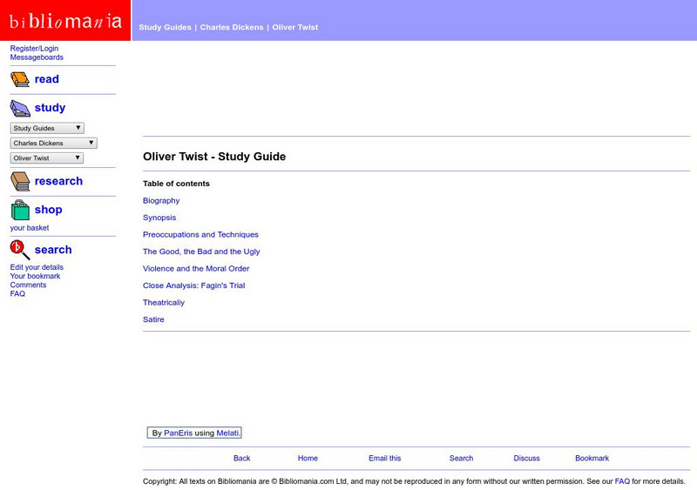Click the Oliver Twist - Study Guide heading
The height and width of the screenshot is (490, 697).
click(214, 157)
